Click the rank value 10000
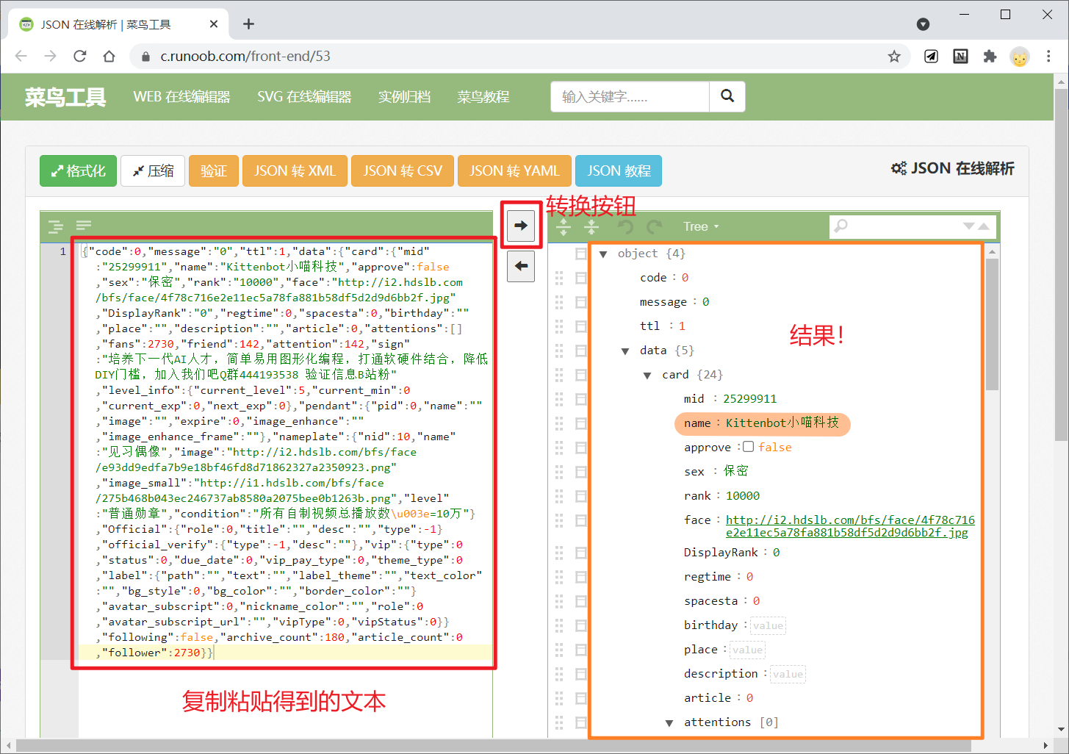The image size is (1069, 754). pos(743,496)
